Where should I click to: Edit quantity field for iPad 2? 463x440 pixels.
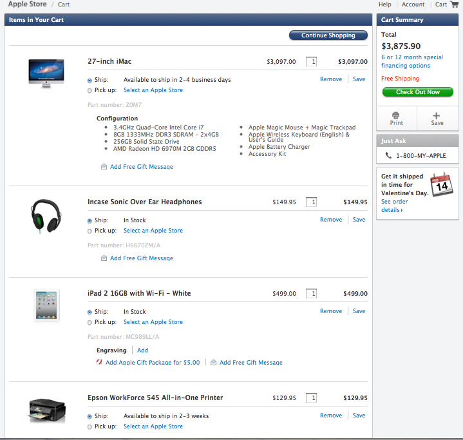(311, 293)
